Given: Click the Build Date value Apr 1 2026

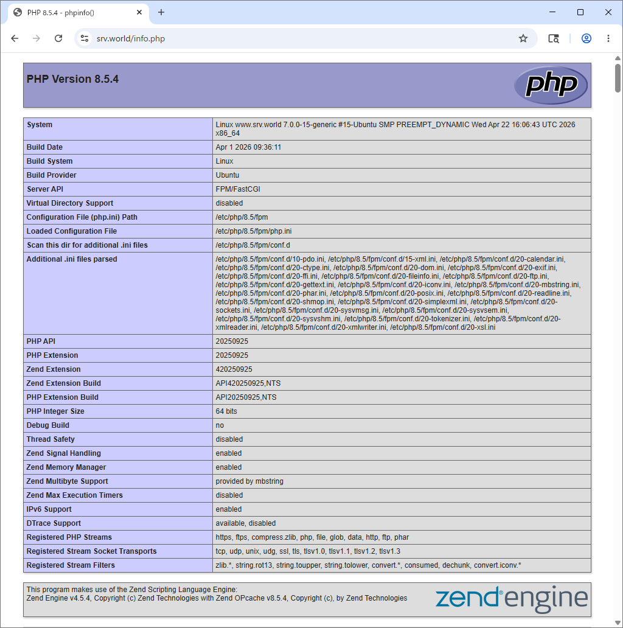Looking at the screenshot, I should click(x=248, y=147).
